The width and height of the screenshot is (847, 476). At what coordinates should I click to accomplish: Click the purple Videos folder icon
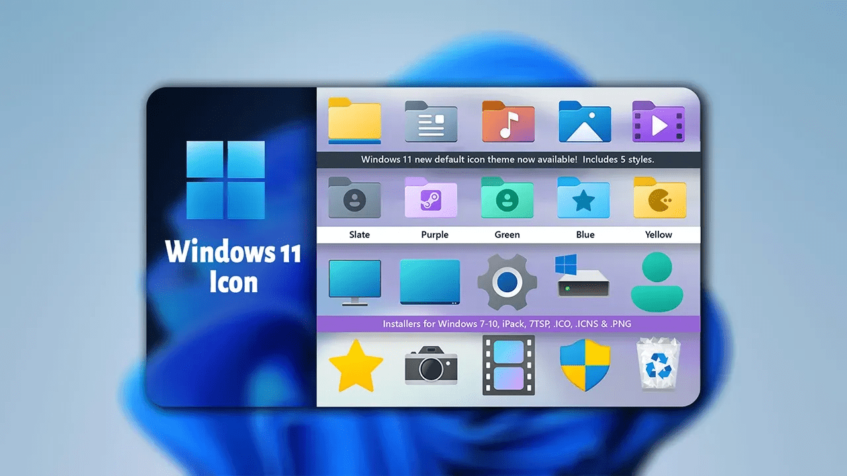[x=658, y=122]
